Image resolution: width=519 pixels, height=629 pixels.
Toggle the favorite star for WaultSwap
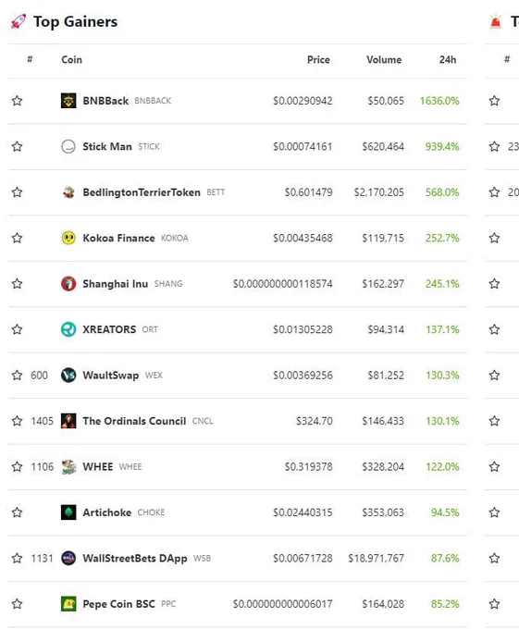coord(17,375)
